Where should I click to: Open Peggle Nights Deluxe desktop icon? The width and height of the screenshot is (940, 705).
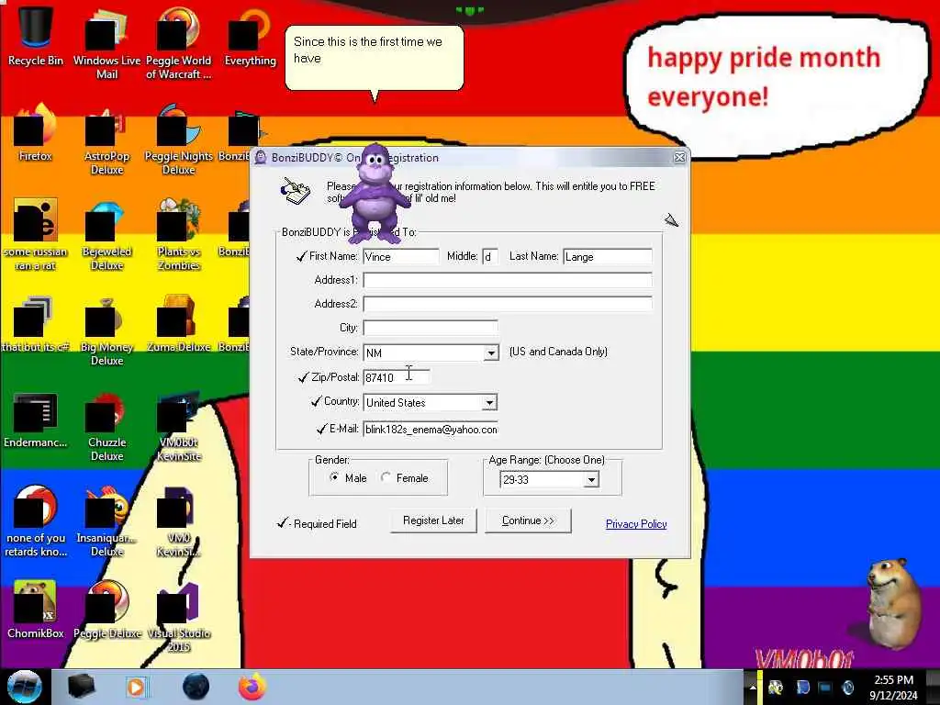[178, 140]
